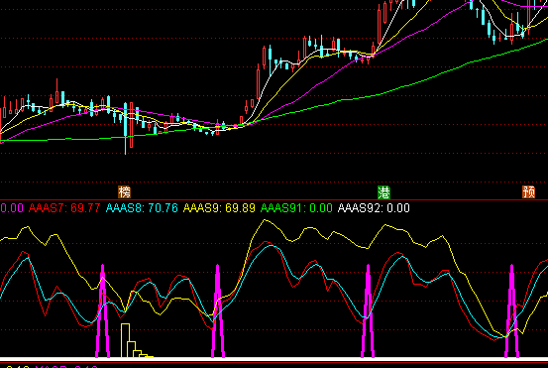
Task: Click the cyan candle with longest lower wick
Action: [x=125, y=128]
